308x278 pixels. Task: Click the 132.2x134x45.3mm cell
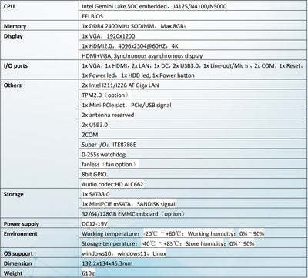tap(192, 263)
